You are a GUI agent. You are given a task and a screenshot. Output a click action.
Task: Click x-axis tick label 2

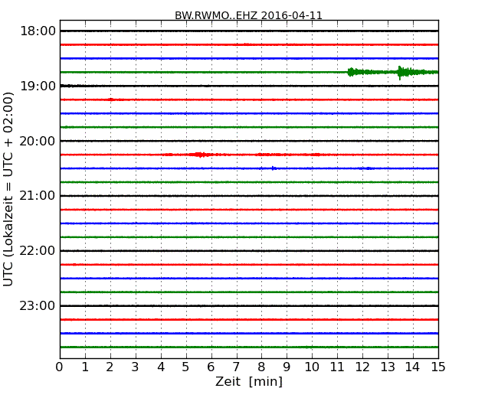tap(110, 367)
